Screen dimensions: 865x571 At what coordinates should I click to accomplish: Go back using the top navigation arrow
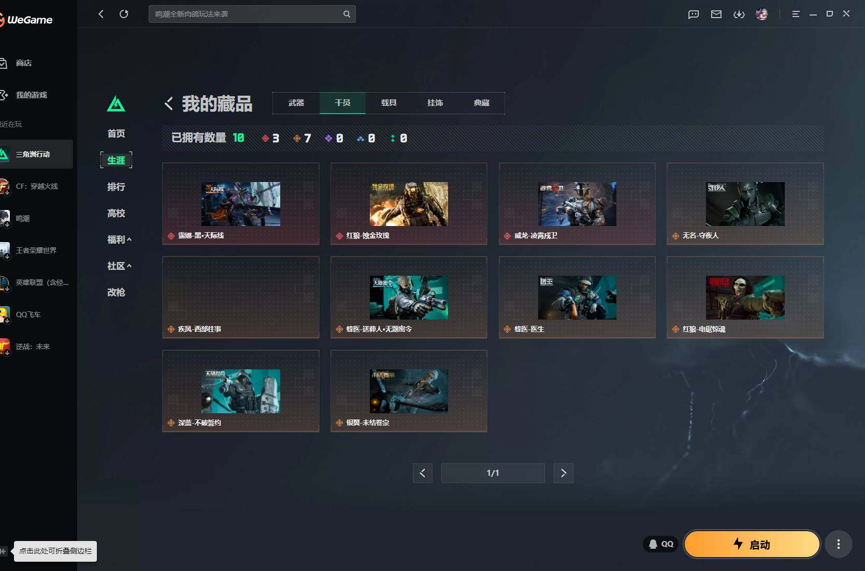101,14
